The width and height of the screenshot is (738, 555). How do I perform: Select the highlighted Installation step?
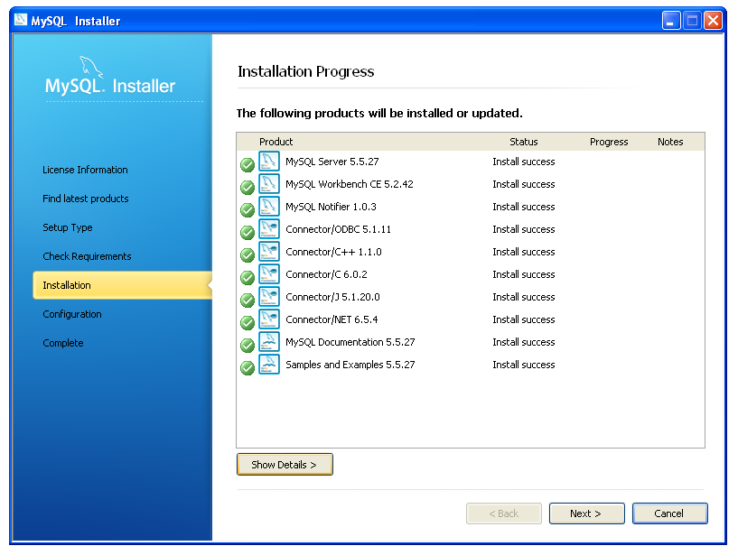[x=122, y=285]
